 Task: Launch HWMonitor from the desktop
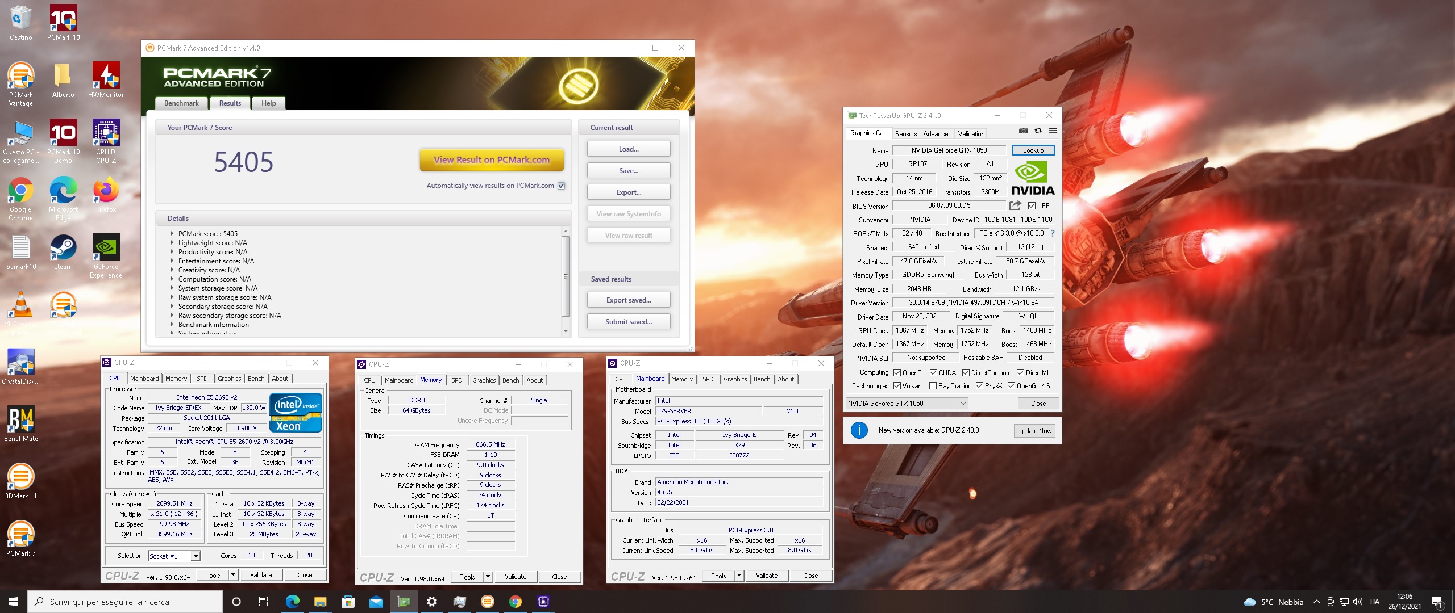click(106, 80)
